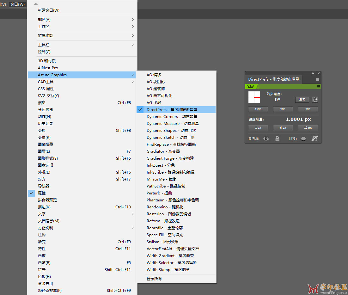This screenshot has width=348, height=295.
Task: Open the 图层(L) panel
Action: pos(82,151)
